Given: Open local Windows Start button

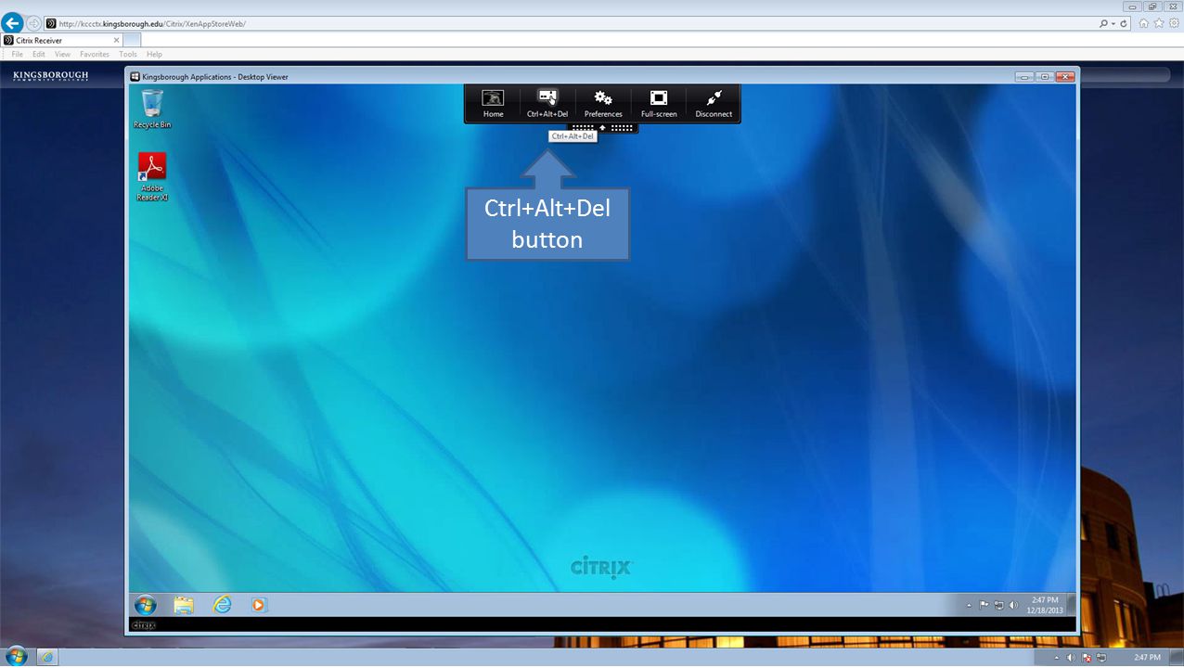Looking at the screenshot, I should tap(16, 657).
